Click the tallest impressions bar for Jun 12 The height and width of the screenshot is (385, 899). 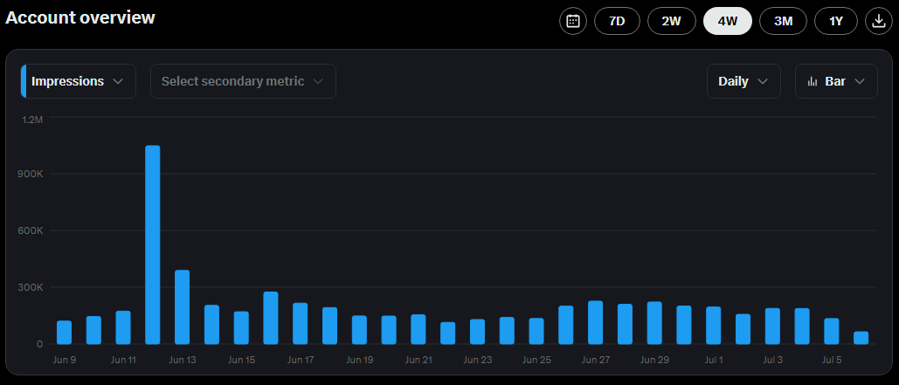153,244
